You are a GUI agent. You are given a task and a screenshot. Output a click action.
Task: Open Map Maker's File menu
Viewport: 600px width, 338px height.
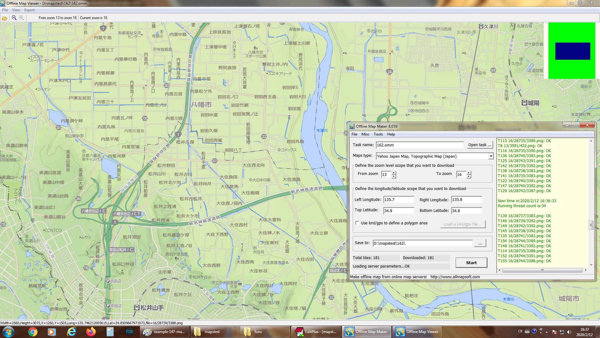tap(354, 134)
